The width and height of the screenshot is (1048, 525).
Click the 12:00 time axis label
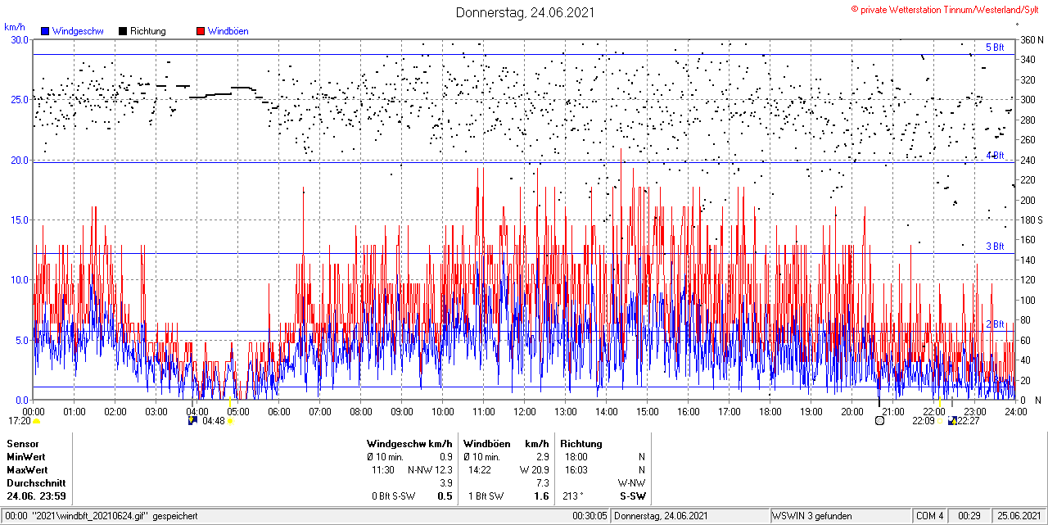click(524, 411)
